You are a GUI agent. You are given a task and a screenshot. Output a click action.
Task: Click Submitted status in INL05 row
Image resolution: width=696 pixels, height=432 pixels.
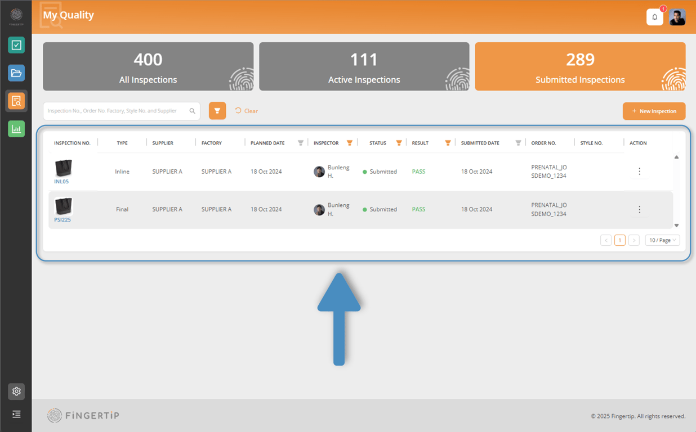pyautogui.click(x=380, y=172)
